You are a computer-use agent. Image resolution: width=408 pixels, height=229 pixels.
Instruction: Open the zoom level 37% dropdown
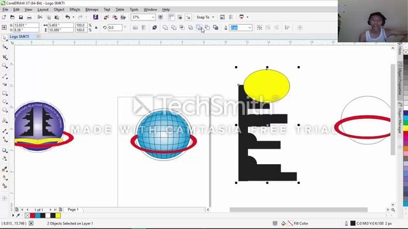point(153,17)
